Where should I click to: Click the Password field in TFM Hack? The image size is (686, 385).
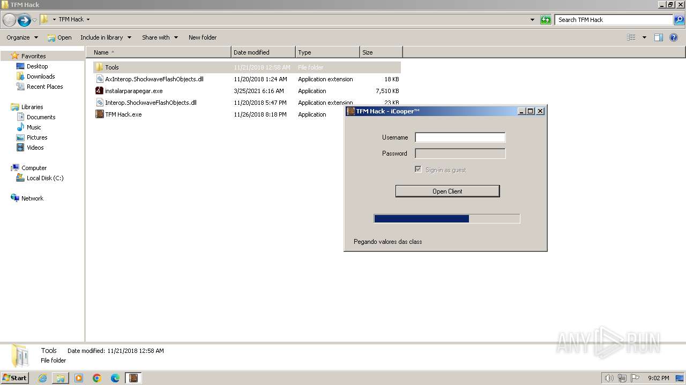pos(460,153)
